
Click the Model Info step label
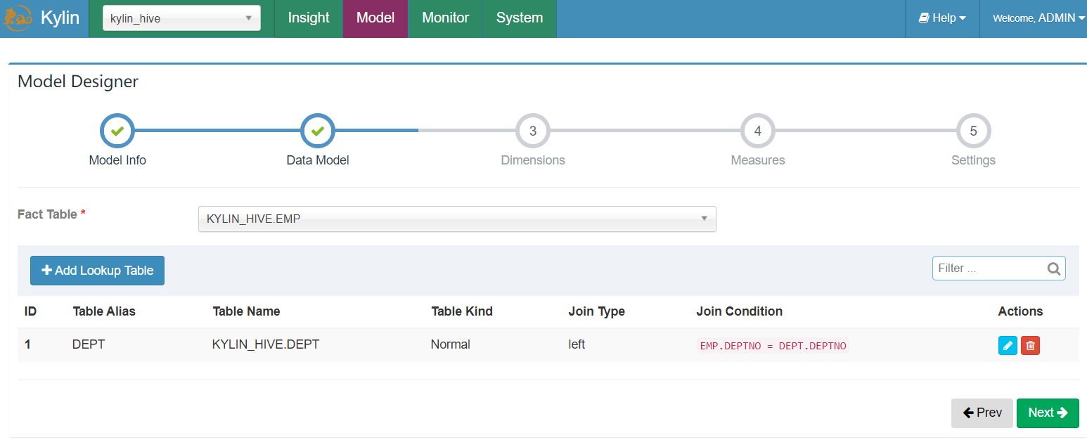click(117, 160)
